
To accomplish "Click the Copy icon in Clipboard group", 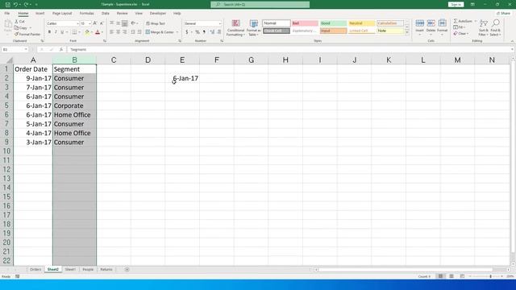I will coord(16,28).
